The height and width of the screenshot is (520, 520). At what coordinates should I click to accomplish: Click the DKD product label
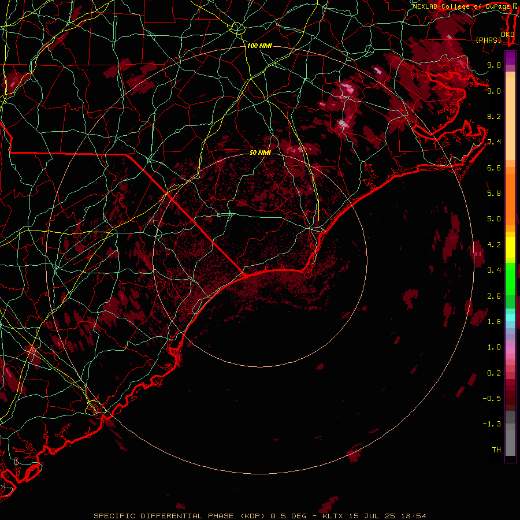tap(508, 34)
